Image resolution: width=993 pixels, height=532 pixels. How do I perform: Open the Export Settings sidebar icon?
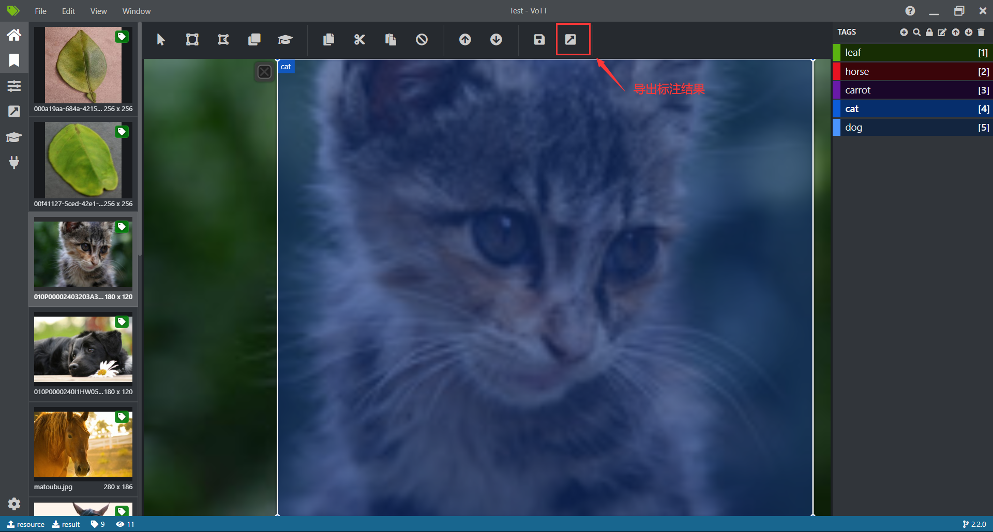(14, 111)
